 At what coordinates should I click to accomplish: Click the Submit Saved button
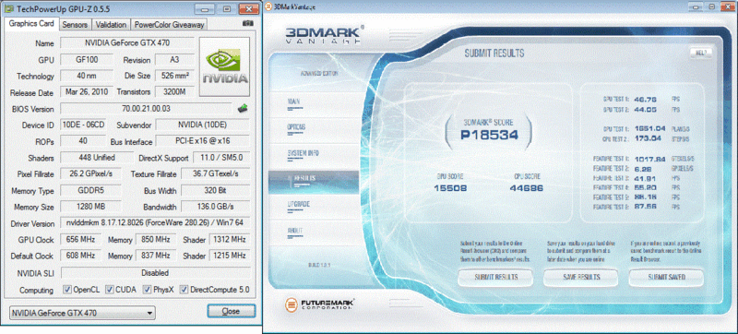click(x=666, y=277)
